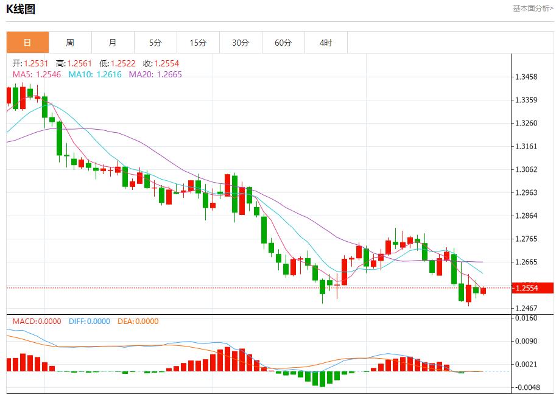Screen dimensions: 556x394
Task: Show the 30分 chart tab
Action: 241,43
